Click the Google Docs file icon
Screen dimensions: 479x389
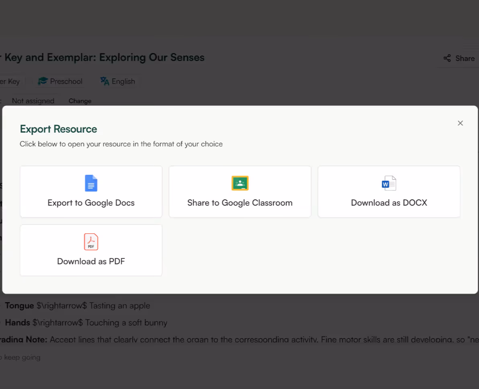[x=91, y=183]
